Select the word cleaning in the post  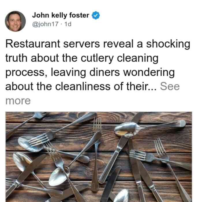(x=138, y=58)
